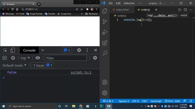Select the Console tab in DevTools
This screenshot has height=109, width=195.
pos(29,50)
